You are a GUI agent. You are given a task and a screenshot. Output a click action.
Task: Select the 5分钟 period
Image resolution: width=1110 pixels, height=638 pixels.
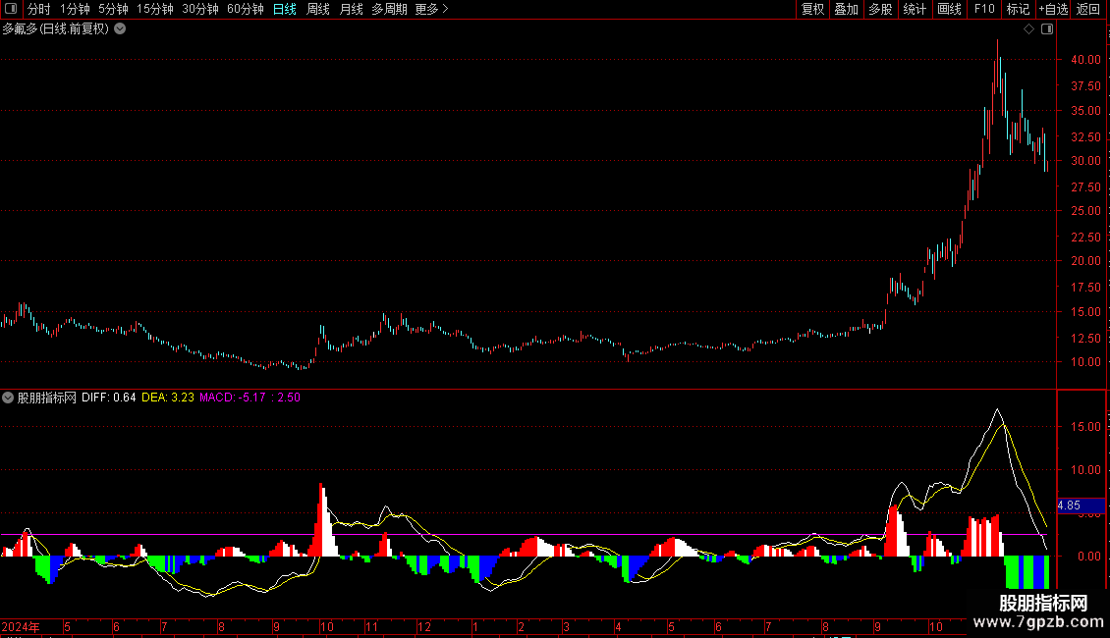[x=113, y=9]
